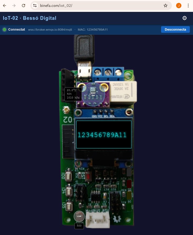Open the Chrome three-dot menu
Viewport: 193px width, 235px height.
pyautogui.click(x=188, y=6)
